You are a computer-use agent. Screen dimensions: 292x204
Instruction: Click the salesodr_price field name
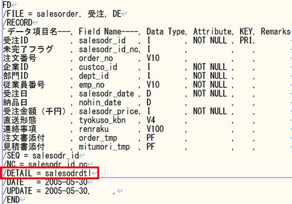tap(109, 112)
